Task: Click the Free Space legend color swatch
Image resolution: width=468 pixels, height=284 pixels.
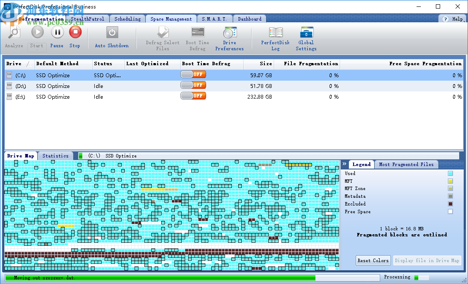Action: (450, 211)
